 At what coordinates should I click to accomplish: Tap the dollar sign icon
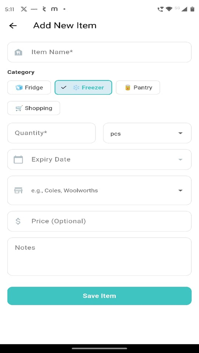(18, 221)
